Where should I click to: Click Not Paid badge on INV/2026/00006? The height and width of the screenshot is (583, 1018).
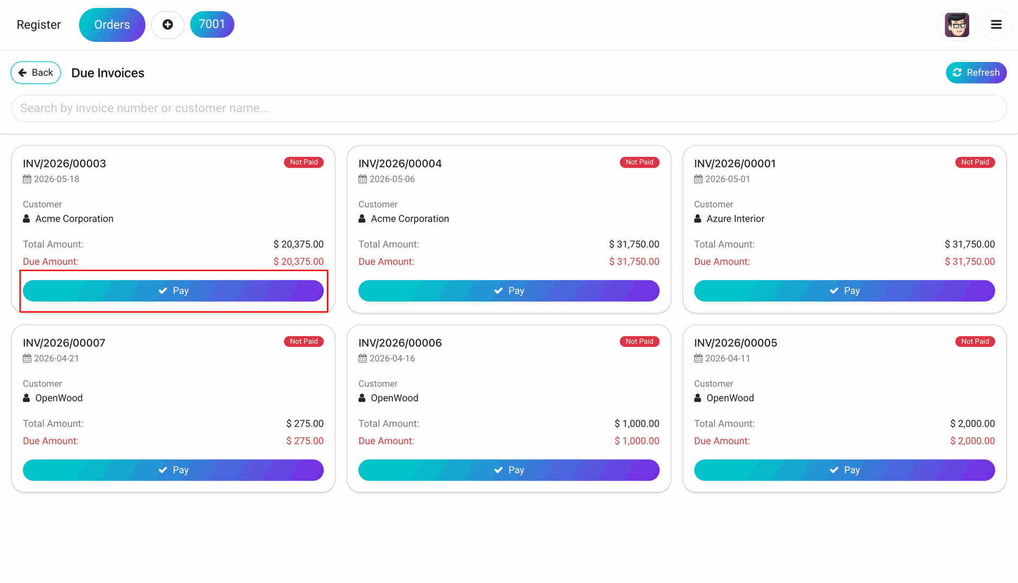point(639,341)
